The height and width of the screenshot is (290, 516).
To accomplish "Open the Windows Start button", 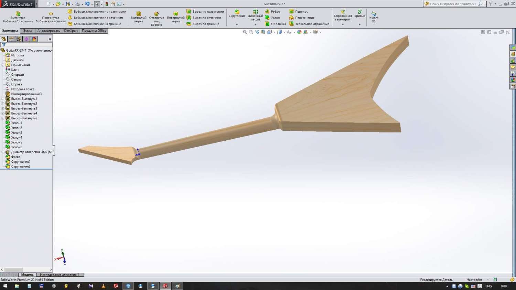I will click(5, 286).
